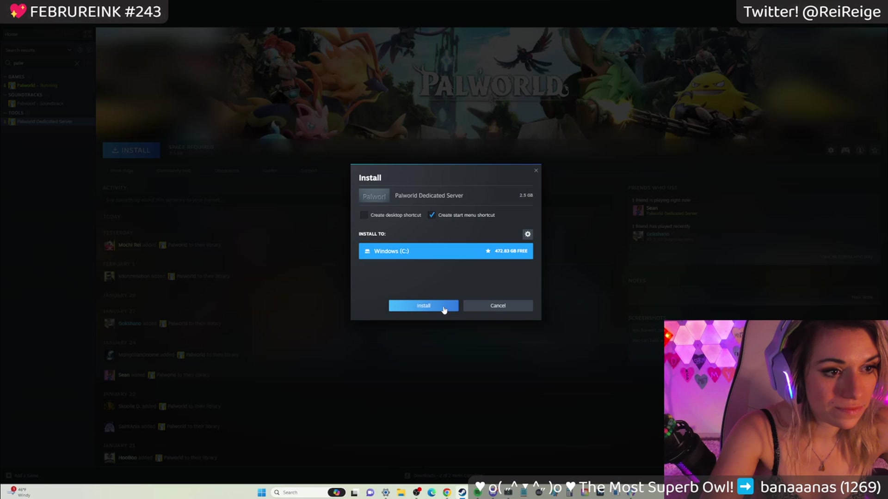Click the large blue INSTALL button on the library page
Viewport: 888px width, 499px height.
[131, 150]
